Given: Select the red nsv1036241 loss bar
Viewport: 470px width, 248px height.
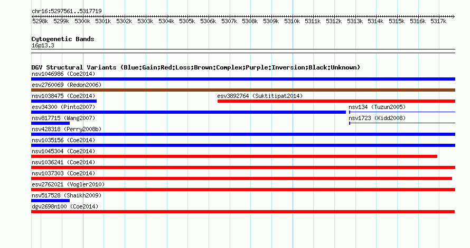Looking at the screenshot, I should [x=243, y=167].
